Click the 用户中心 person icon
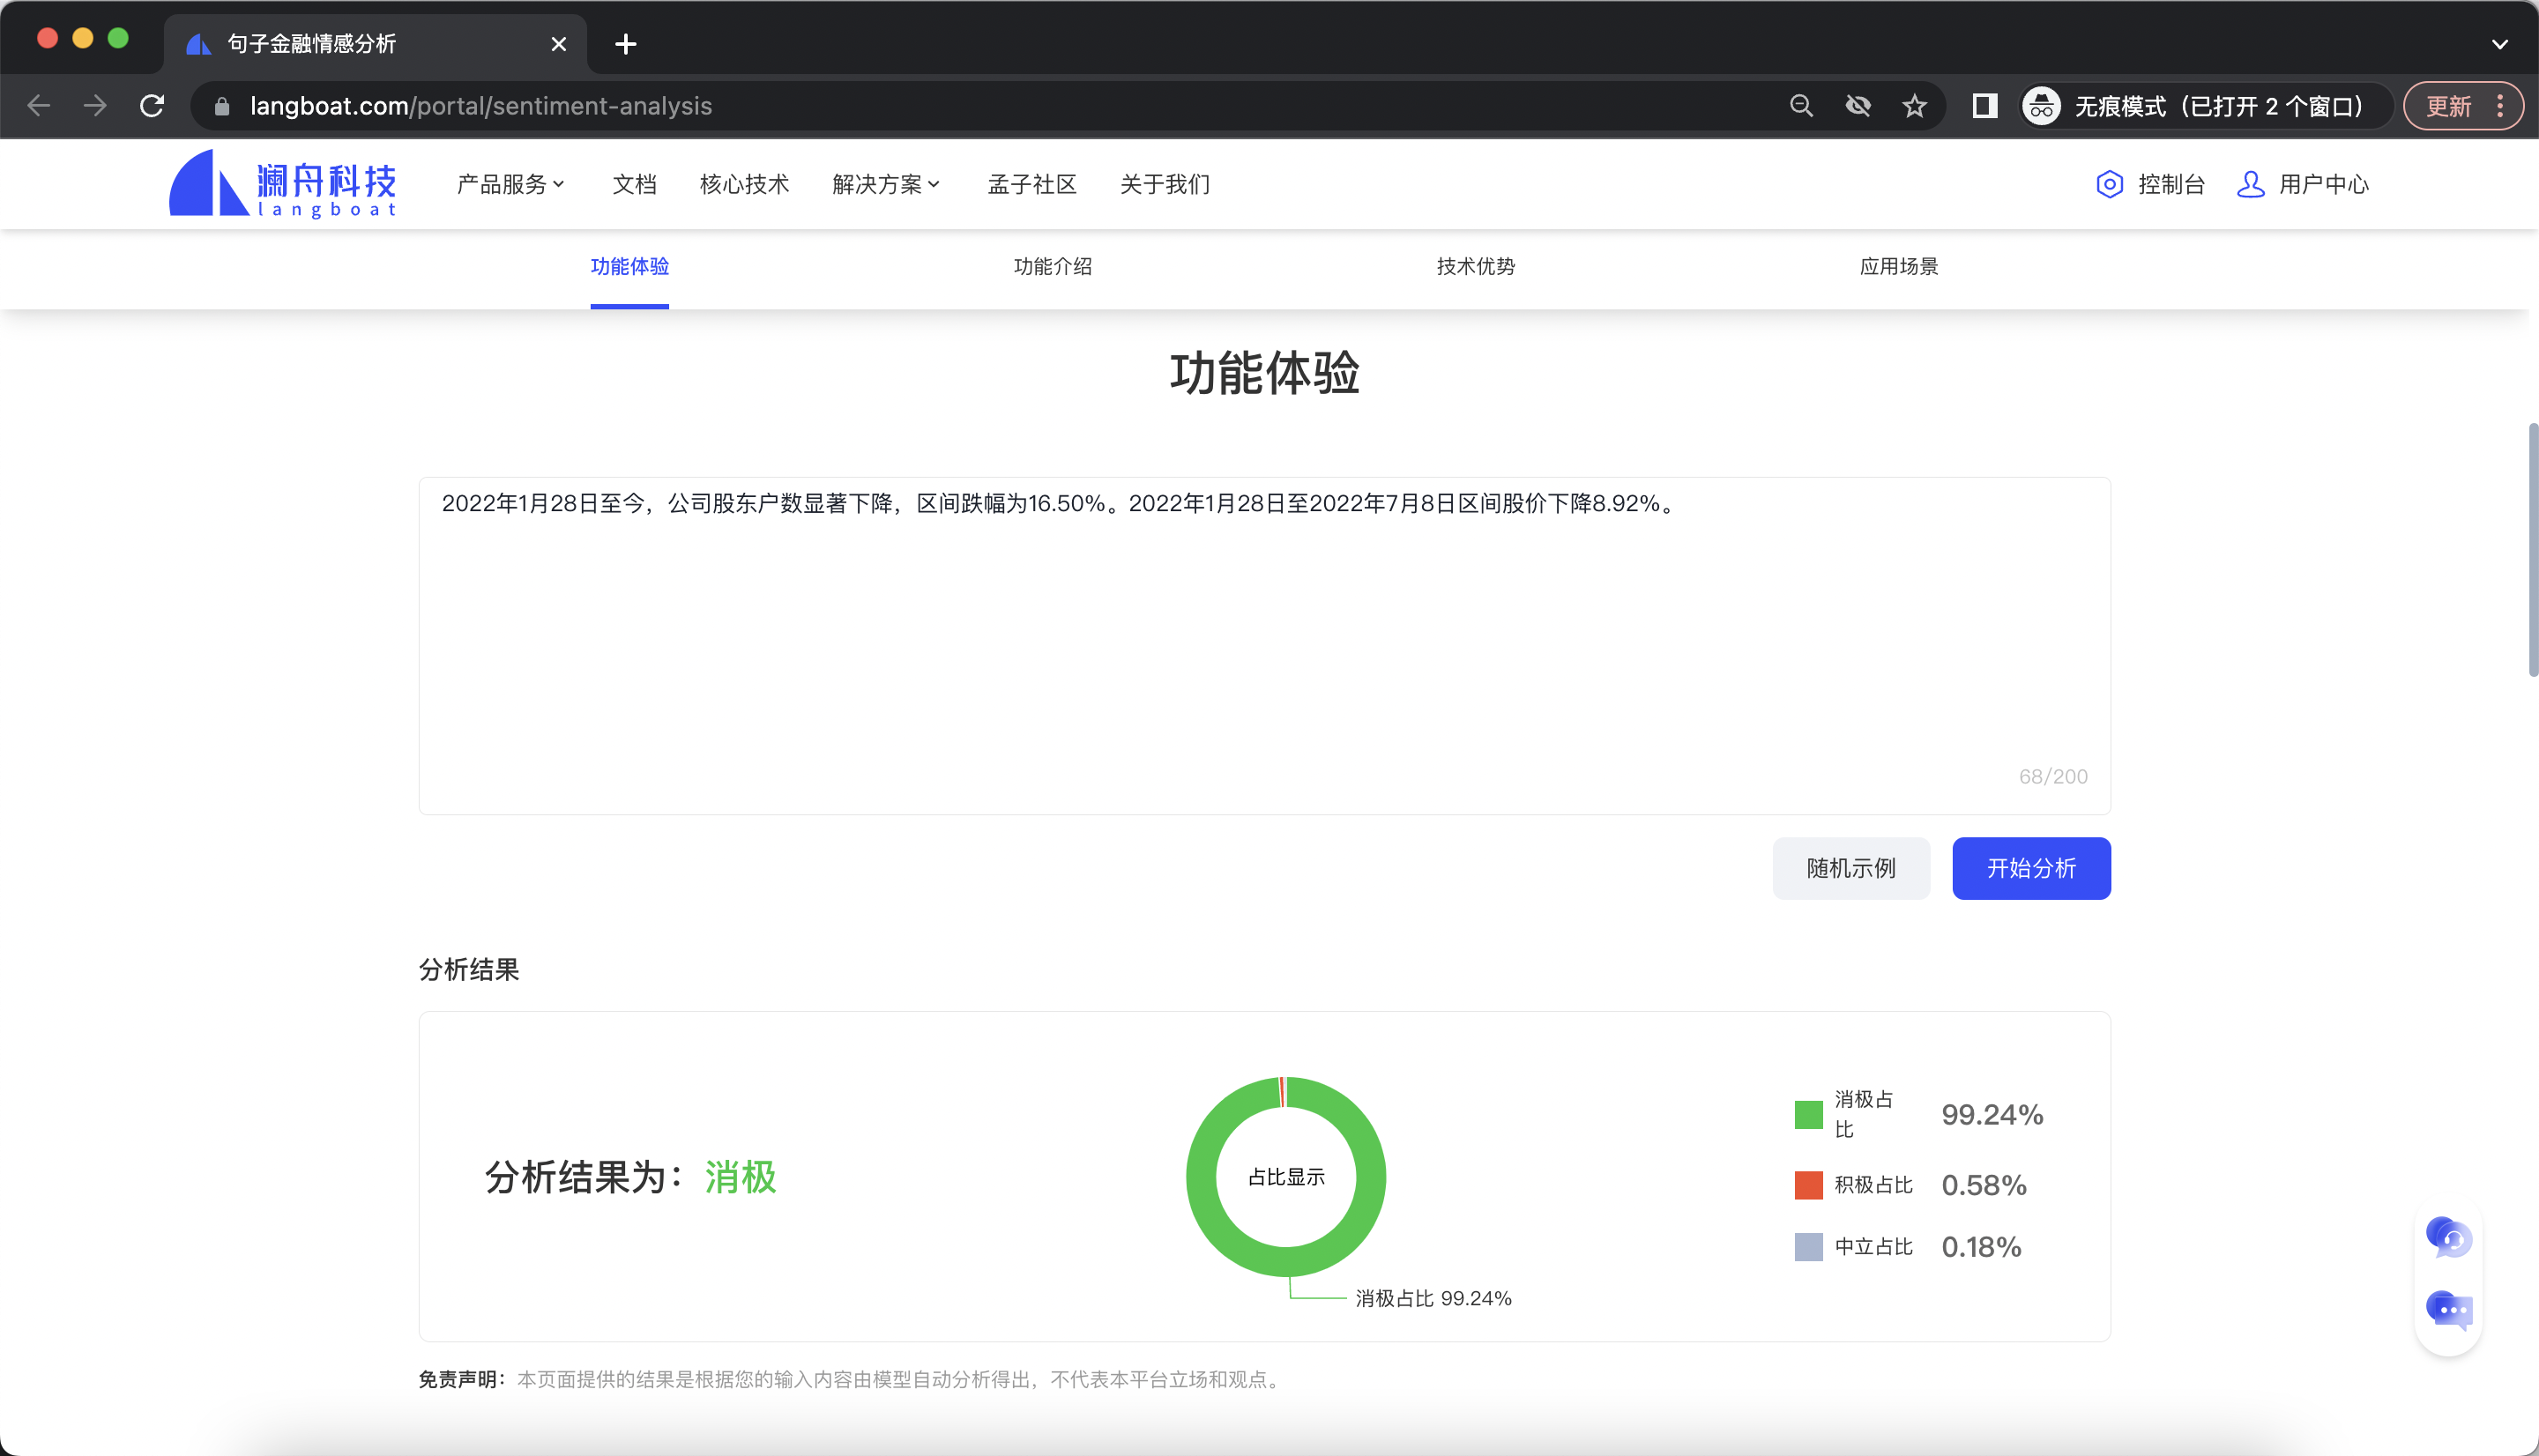The height and width of the screenshot is (1456, 2539). click(2250, 184)
